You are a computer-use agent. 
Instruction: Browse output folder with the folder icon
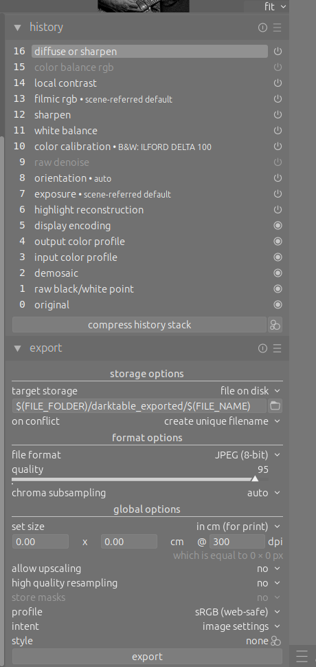275,406
